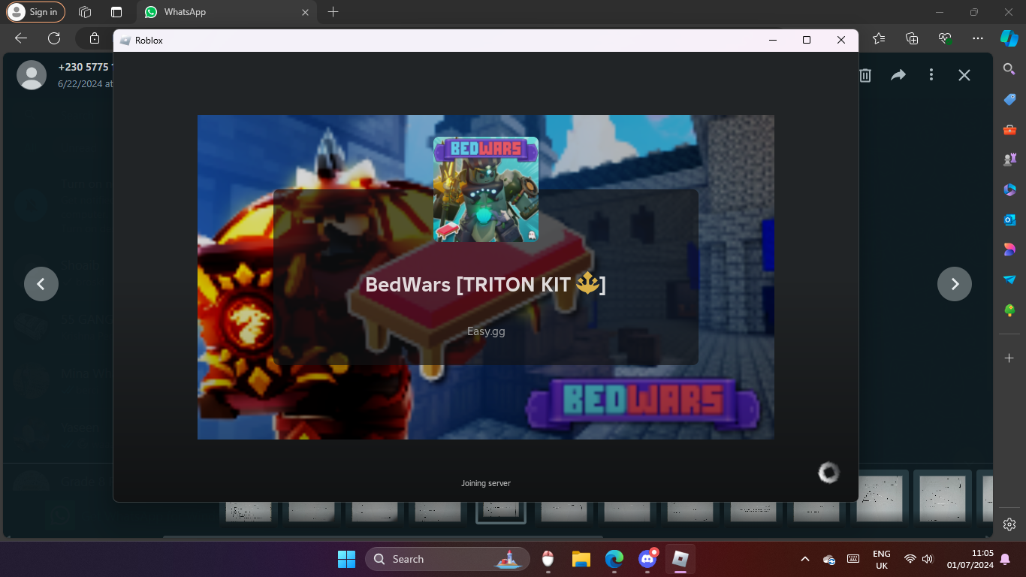Click the Joining server status text
Viewport: 1026px width, 577px height.
tap(486, 483)
